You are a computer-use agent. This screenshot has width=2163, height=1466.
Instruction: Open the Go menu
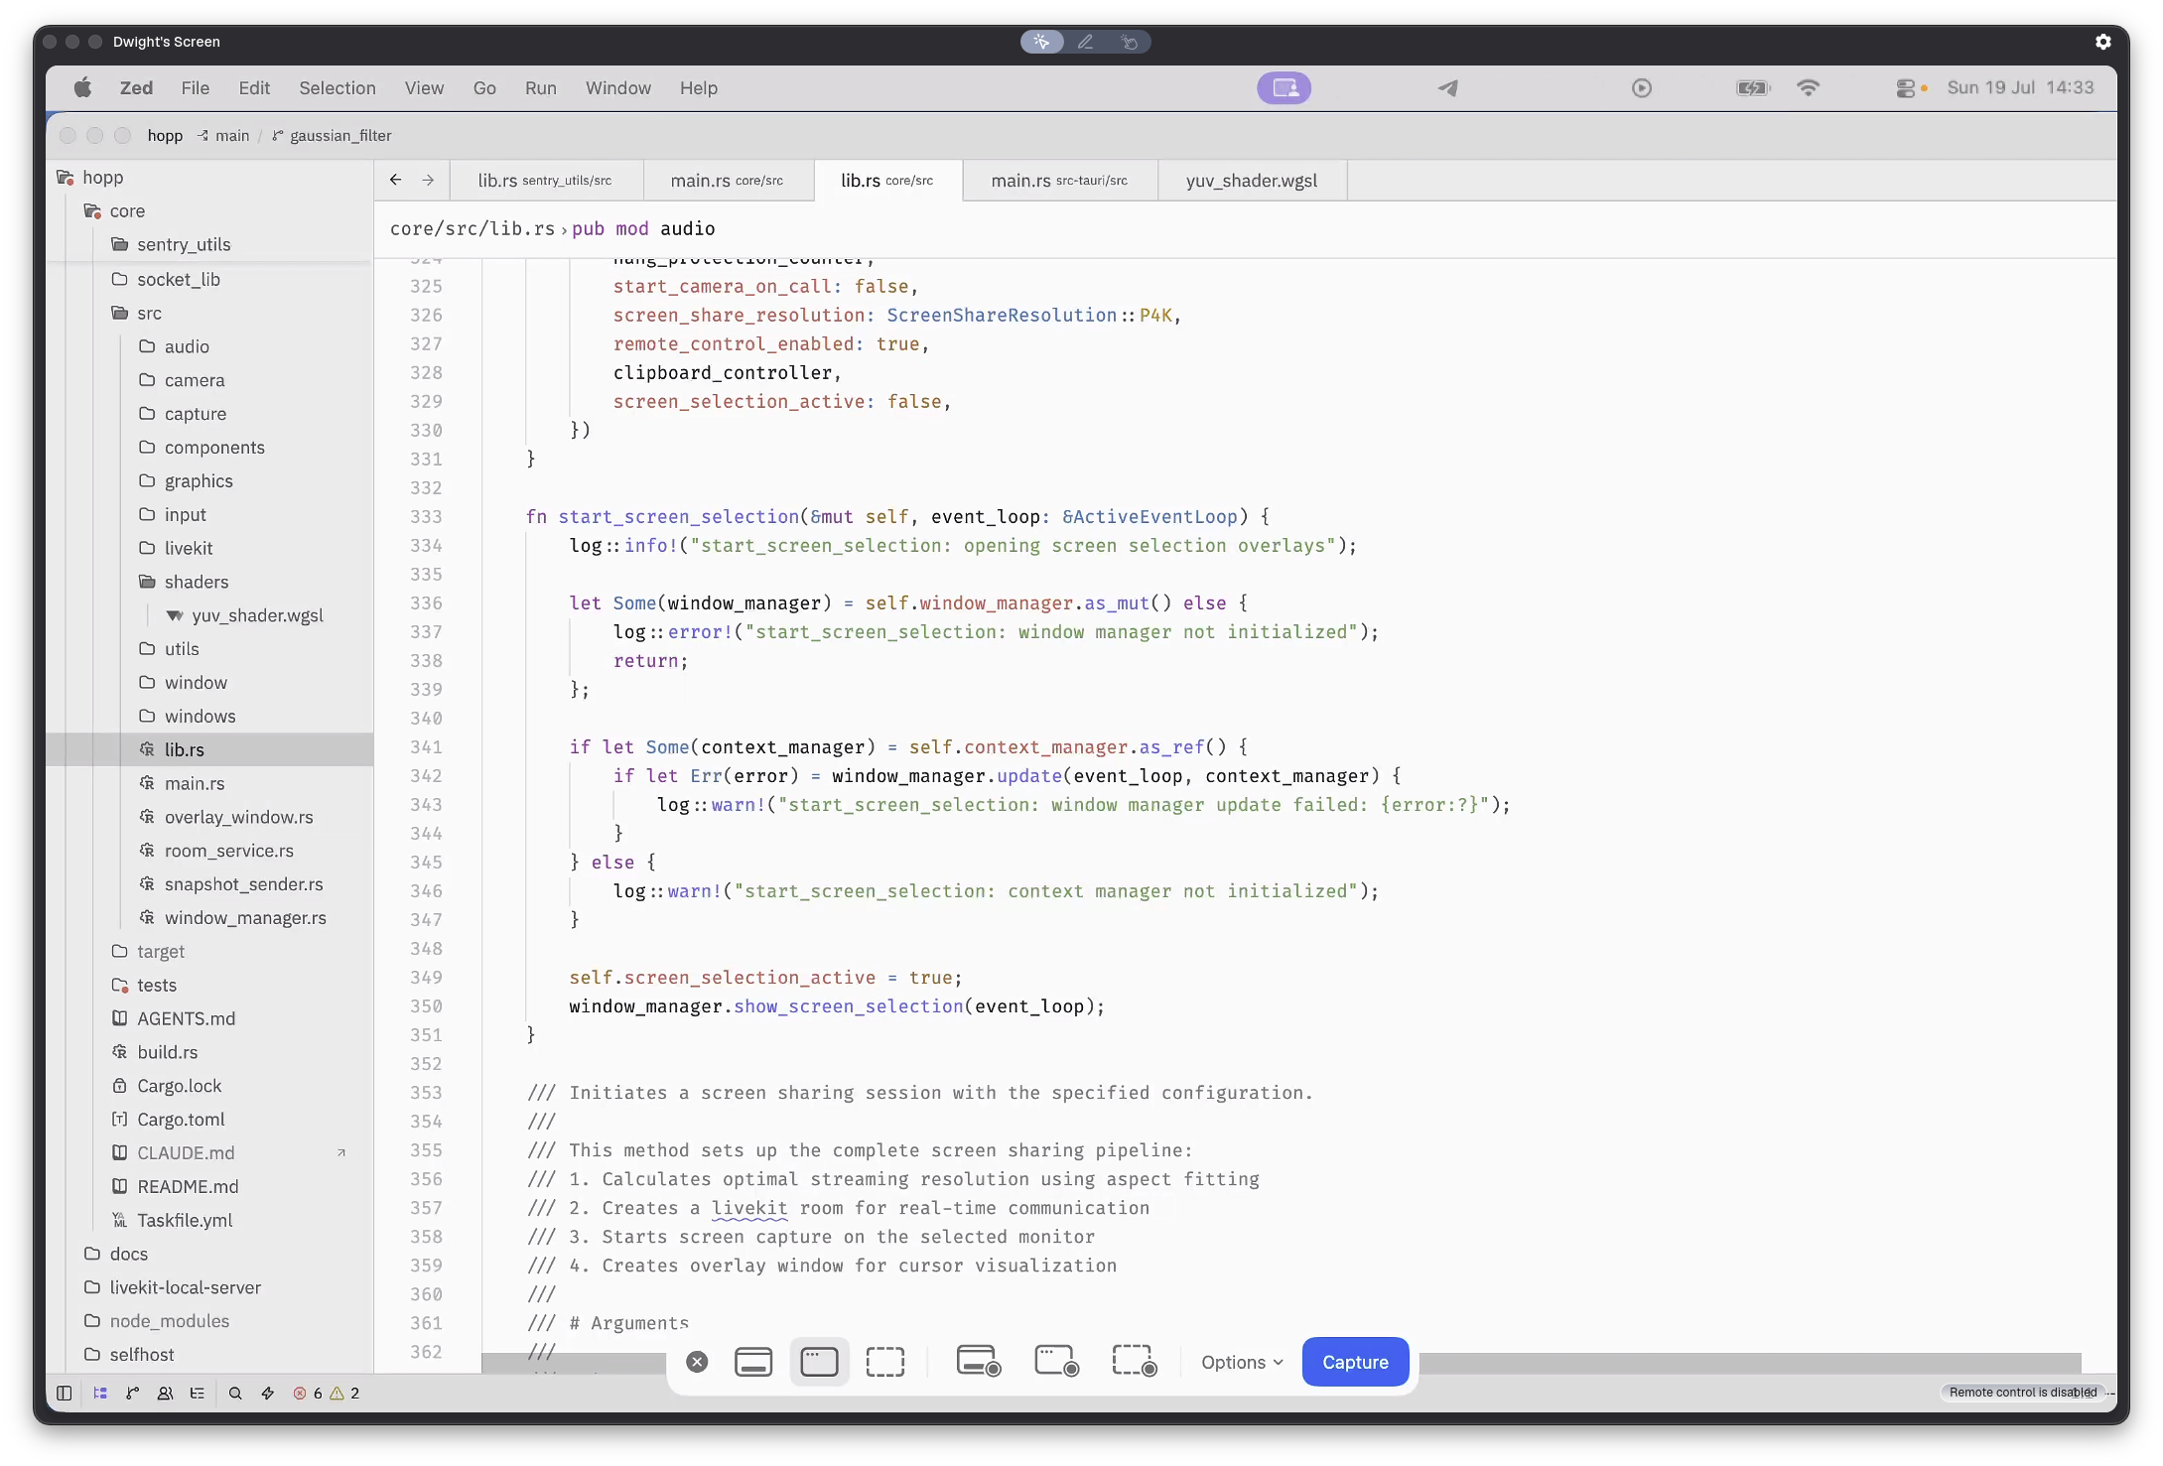[x=484, y=87]
